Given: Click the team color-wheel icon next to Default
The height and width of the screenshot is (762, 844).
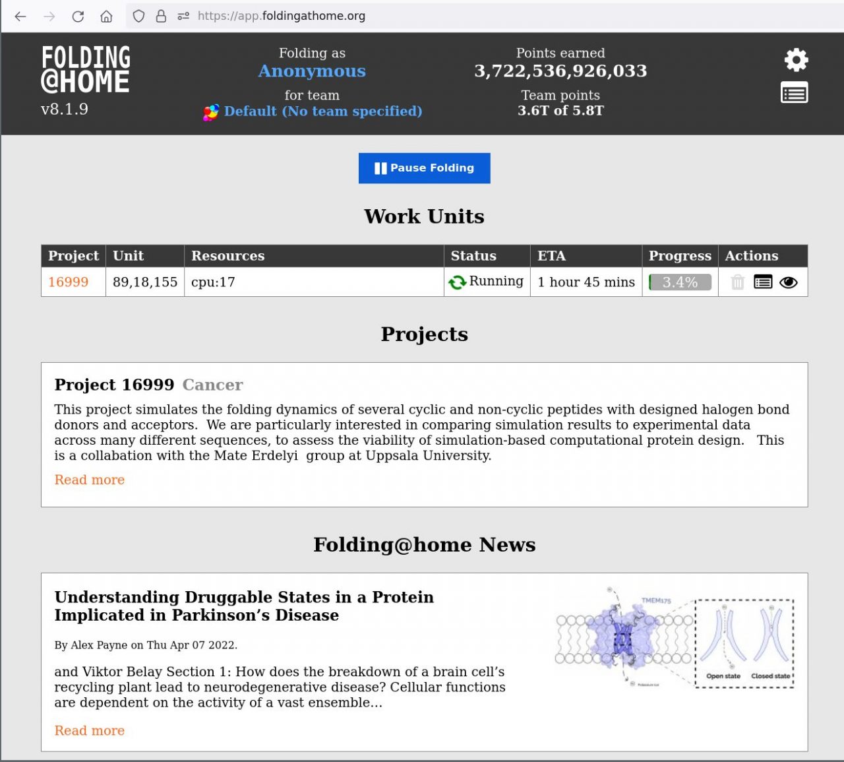Looking at the screenshot, I should pos(210,111).
